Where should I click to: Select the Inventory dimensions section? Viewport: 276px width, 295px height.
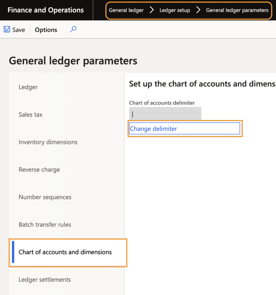(48, 142)
